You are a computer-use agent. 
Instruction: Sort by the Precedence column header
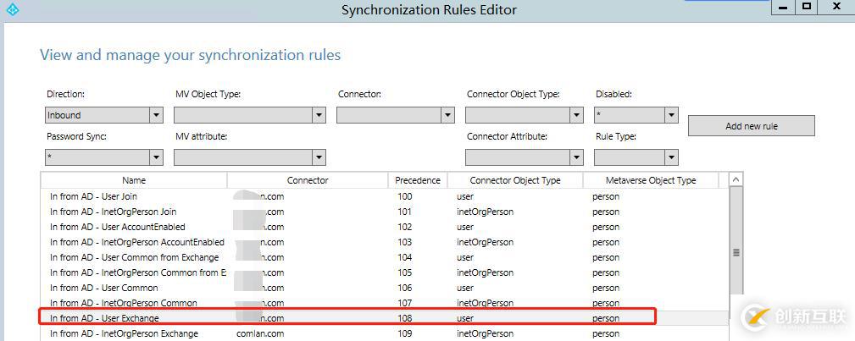pos(418,180)
